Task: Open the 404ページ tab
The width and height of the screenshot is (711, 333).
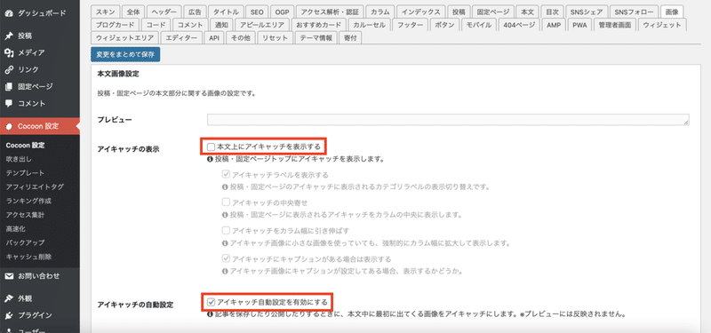Action: (x=519, y=25)
